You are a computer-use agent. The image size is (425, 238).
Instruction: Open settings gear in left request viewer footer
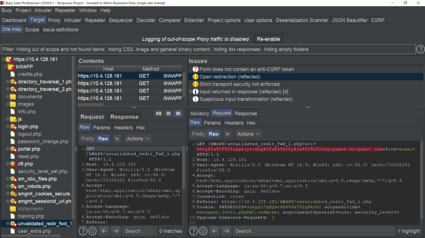(x=92, y=231)
